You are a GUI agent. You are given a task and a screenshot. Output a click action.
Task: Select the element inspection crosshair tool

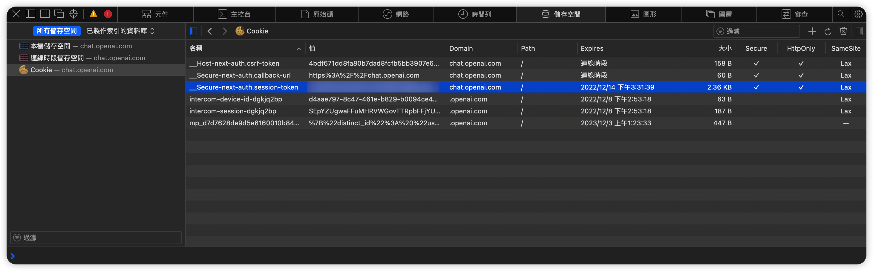pos(73,13)
